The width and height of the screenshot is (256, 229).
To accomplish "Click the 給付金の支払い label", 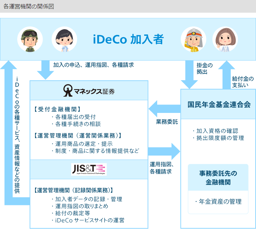I will (243, 82).
